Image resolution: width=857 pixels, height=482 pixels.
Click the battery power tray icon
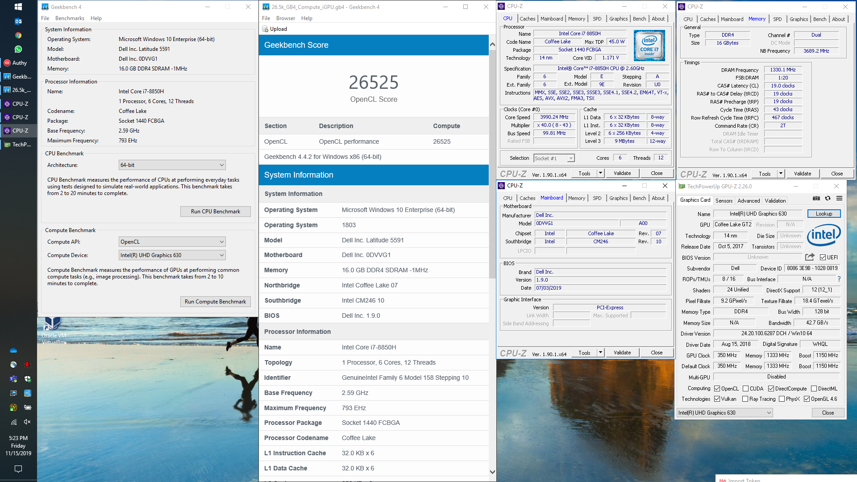click(28, 407)
